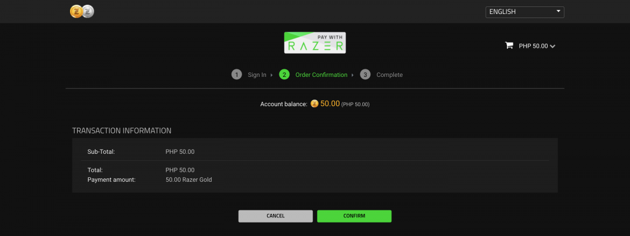Image resolution: width=630 pixels, height=236 pixels.
Task: Click the step 3 circle icon
Action: pos(365,75)
